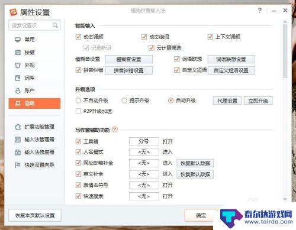Click the <无> hotkey field for 表情&符号
The width and height of the screenshot is (296, 230).
144,185
